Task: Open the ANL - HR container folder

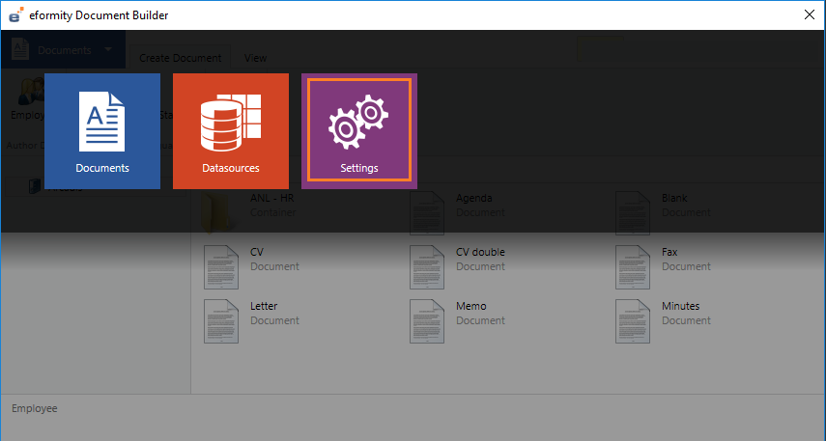Action: pyautogui.click(x=217, y=212)
